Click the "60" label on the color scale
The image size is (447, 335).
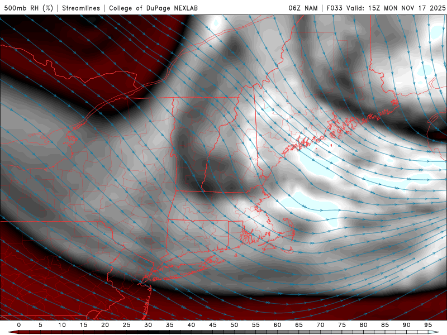[x=277, y=325]
